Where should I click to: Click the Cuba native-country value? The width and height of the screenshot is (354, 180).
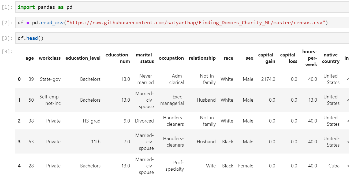(334, 166)
